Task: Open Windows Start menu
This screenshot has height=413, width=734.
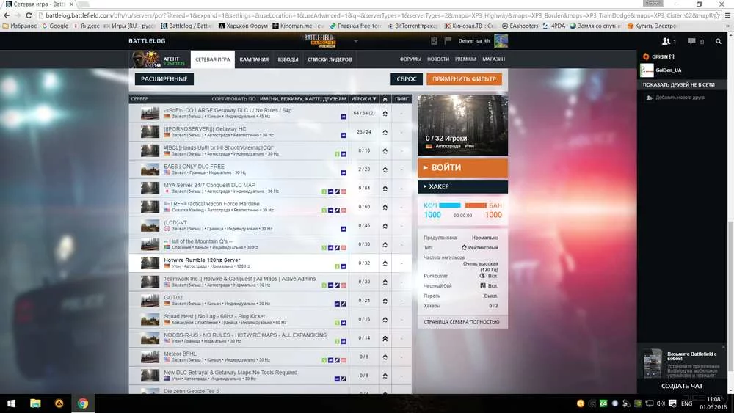Action: pos(11,403)
